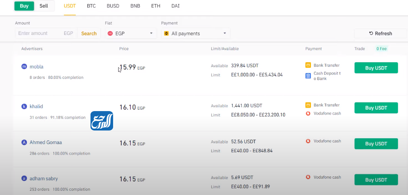Select the Buy toggle
The height and width of the screenshot is (195, 408).
[x=24, y=6]
